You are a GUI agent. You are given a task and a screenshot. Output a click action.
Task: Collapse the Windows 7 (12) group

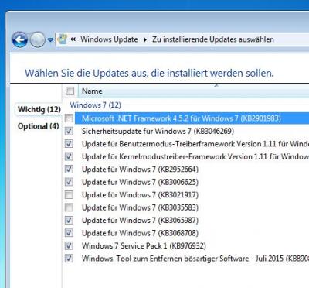[95, 105]
